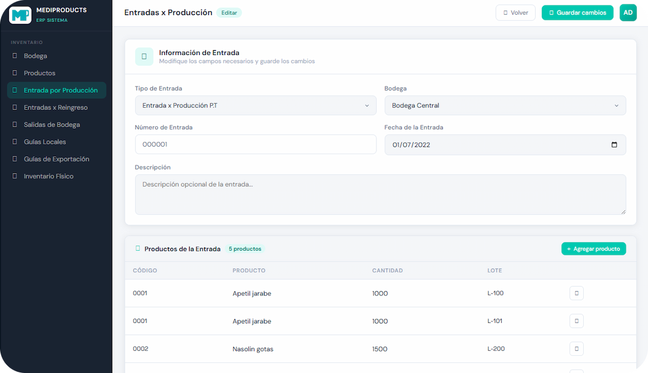Screen dimensions: 648x373
Task: Focus the Número de Entrada field
Action: (255, 144)
